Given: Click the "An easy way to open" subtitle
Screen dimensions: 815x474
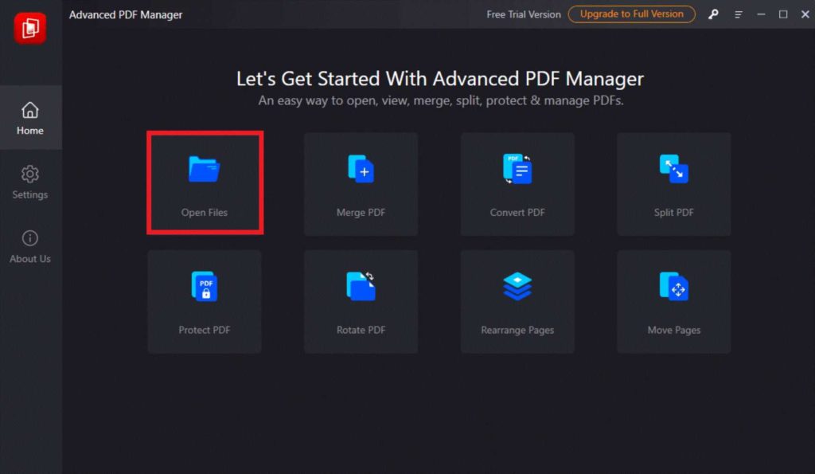Looking at the screenshot, I should (441, 100).
